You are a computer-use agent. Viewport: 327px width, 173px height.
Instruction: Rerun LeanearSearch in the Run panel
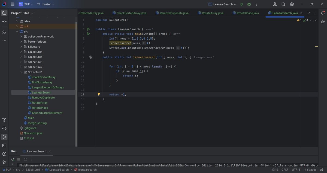(13, 159)
